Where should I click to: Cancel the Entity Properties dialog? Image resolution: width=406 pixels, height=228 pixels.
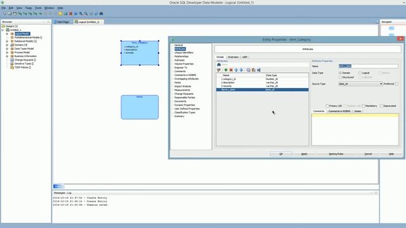click(368, 154)
